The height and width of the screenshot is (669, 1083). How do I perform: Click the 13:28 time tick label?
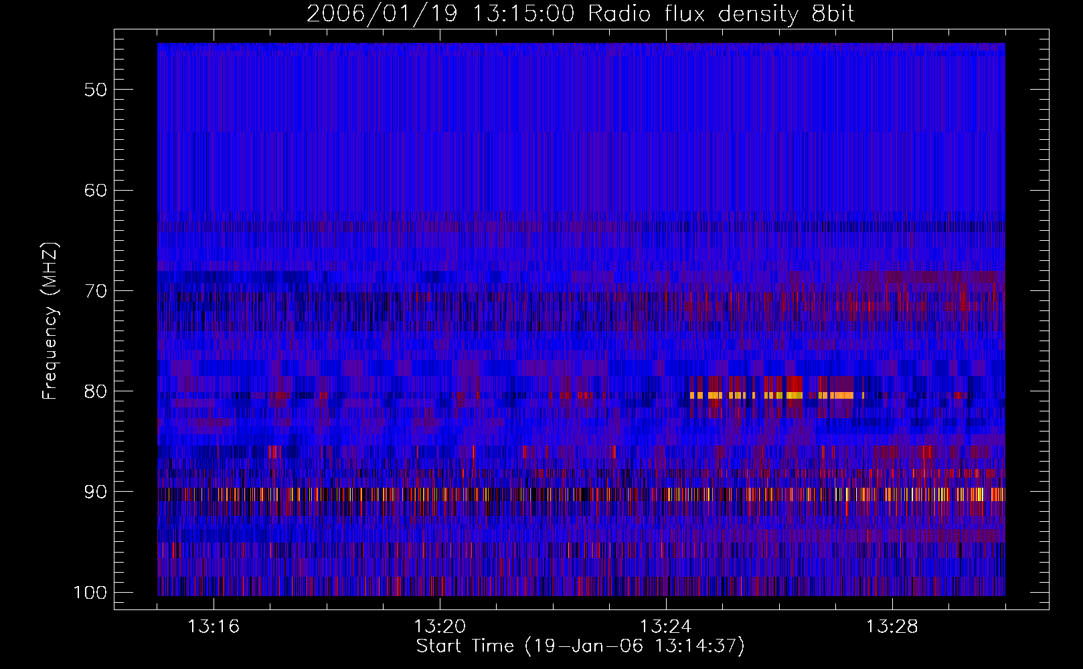[x=892, y=627]
